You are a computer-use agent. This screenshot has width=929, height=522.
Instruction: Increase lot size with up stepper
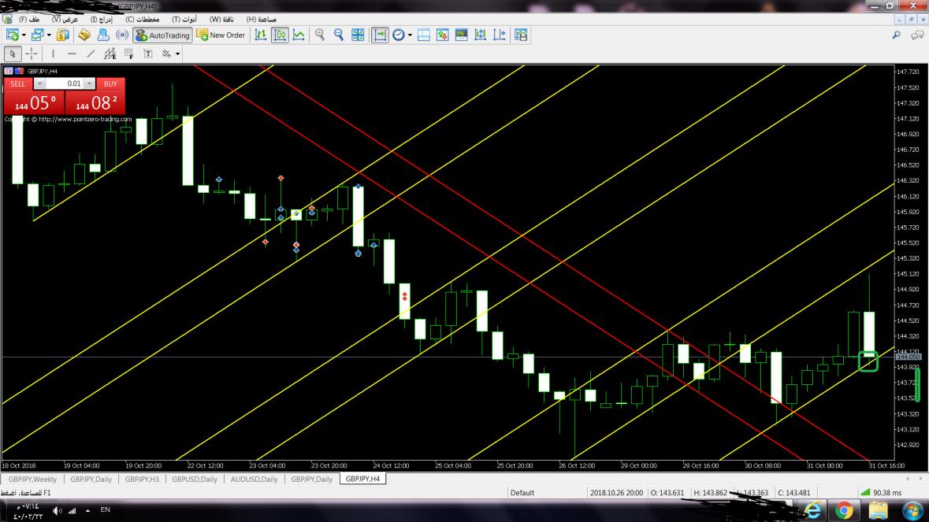89,83
